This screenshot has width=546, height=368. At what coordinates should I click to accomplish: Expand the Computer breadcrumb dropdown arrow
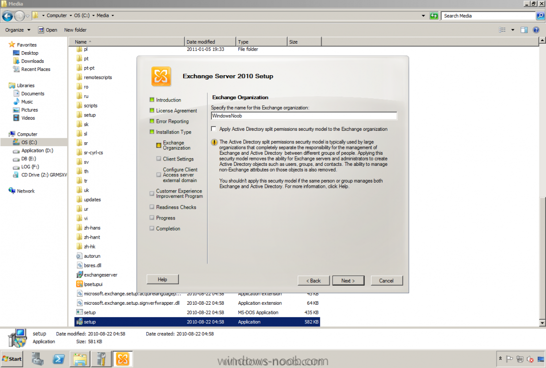[x=70, y=16]
